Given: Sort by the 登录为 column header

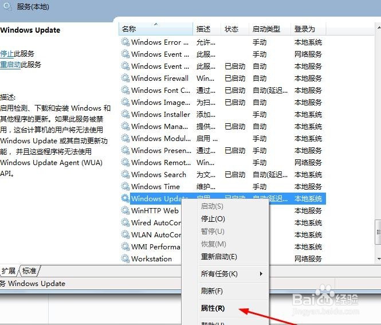Looking at the screenshot, I should (x=308, y=29).
